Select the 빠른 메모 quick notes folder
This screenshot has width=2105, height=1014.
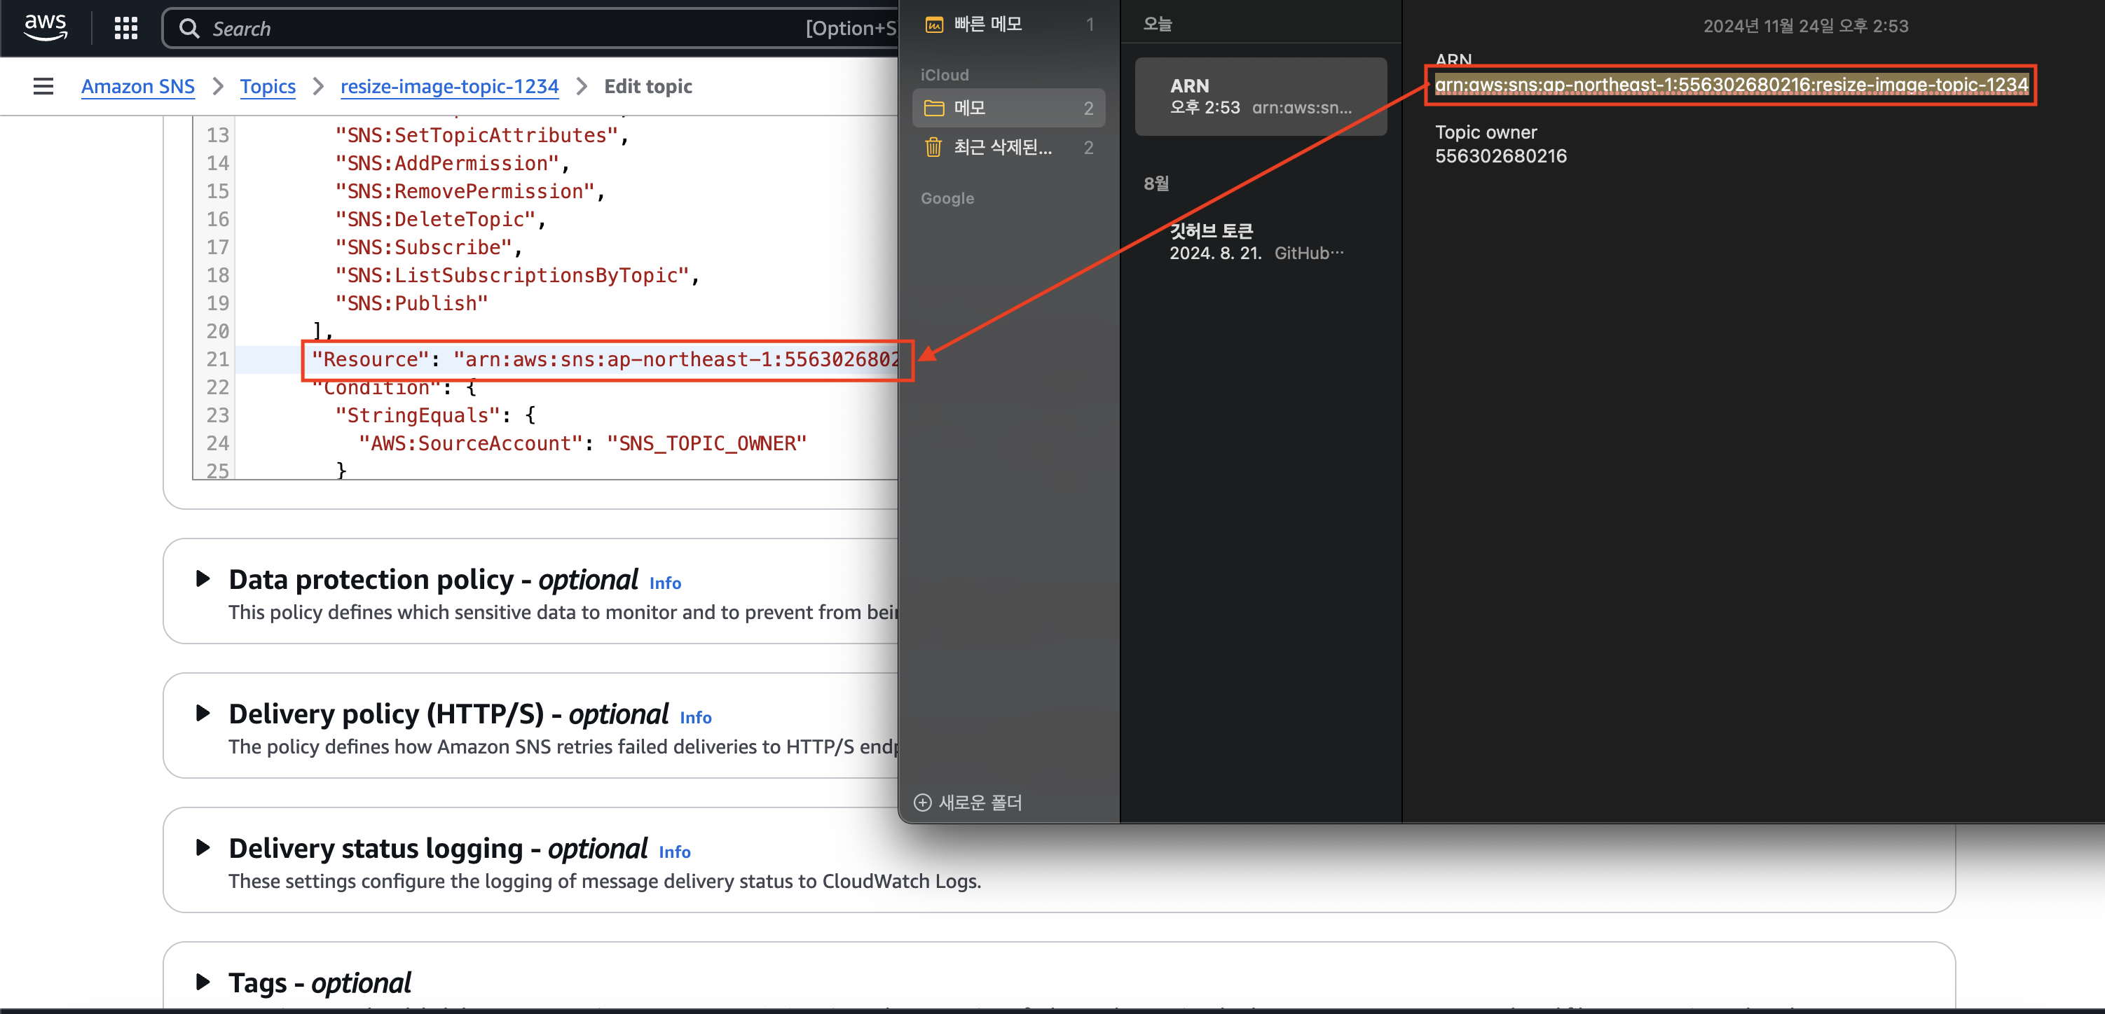click(1008, 25)
